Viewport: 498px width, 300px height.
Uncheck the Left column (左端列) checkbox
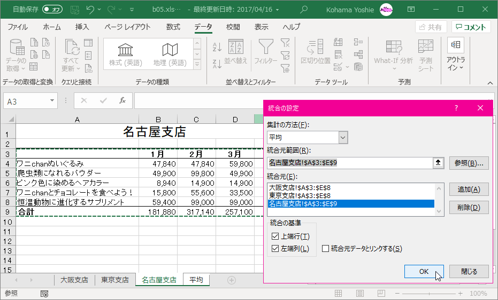pyautogui.click(x=275, y=248)
